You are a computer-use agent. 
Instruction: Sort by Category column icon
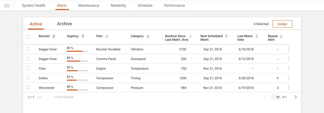[x=148, y=36]
